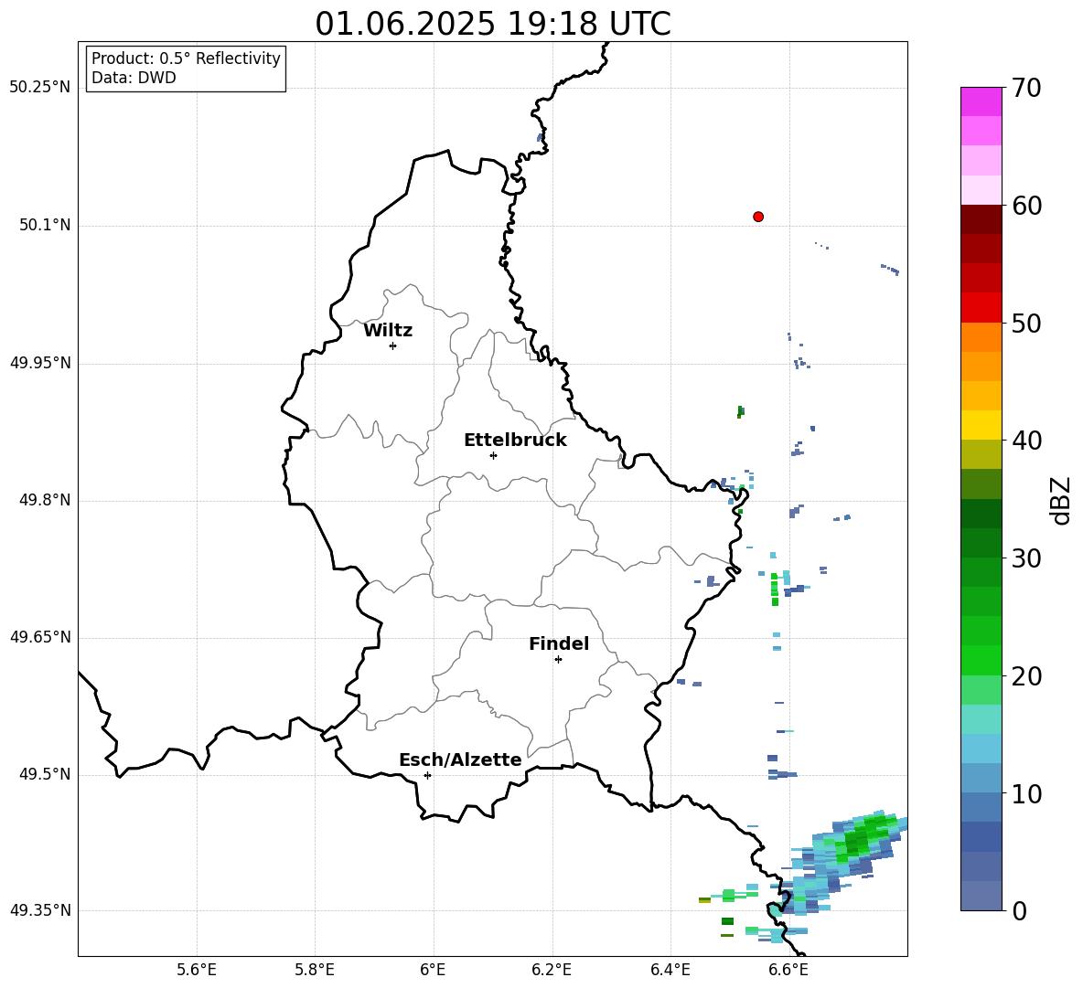Click the Esch/Alzette city label

(460, 760)
